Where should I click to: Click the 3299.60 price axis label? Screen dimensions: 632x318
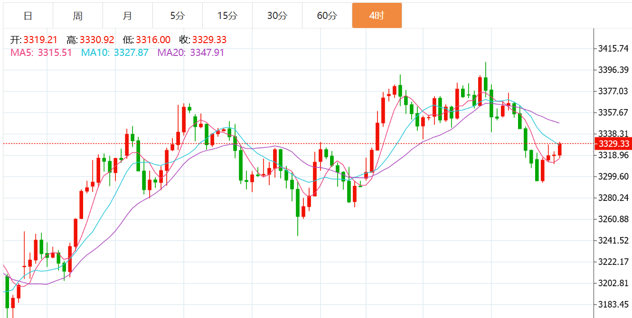(613, 177)
